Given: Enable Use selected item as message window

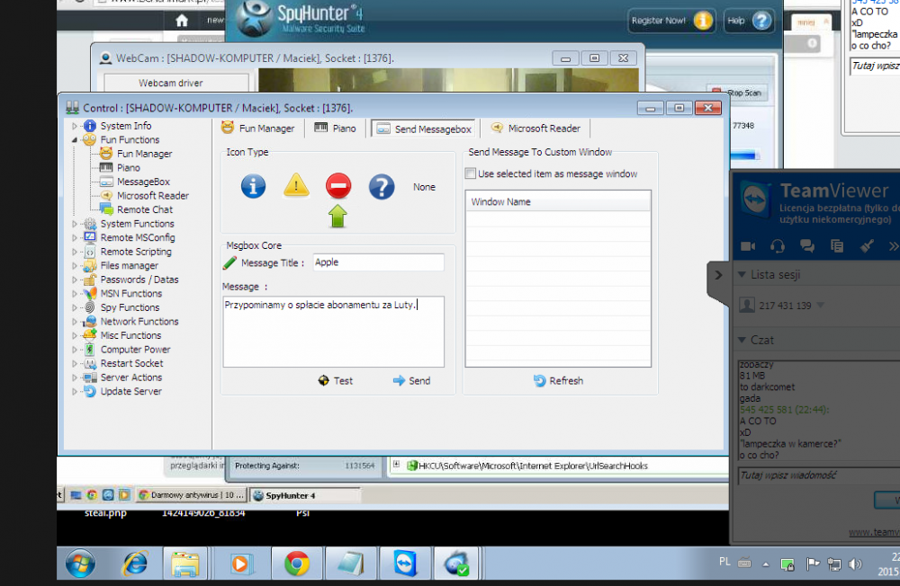Looking at the screenshot, I should point(471,173).
